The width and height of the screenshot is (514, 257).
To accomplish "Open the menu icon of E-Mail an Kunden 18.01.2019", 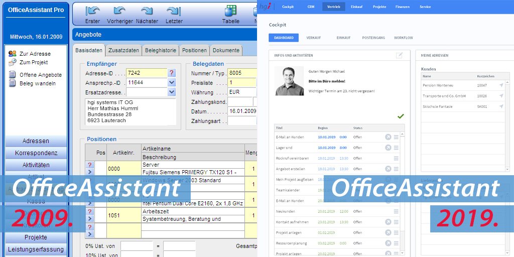I will [396, 137].
